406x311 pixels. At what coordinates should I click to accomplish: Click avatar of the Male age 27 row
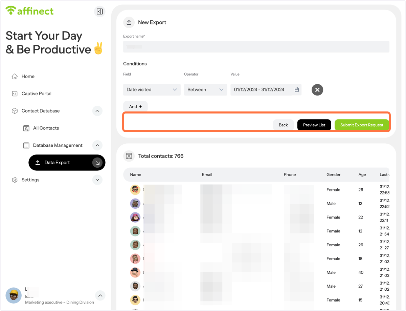[135, 286]
